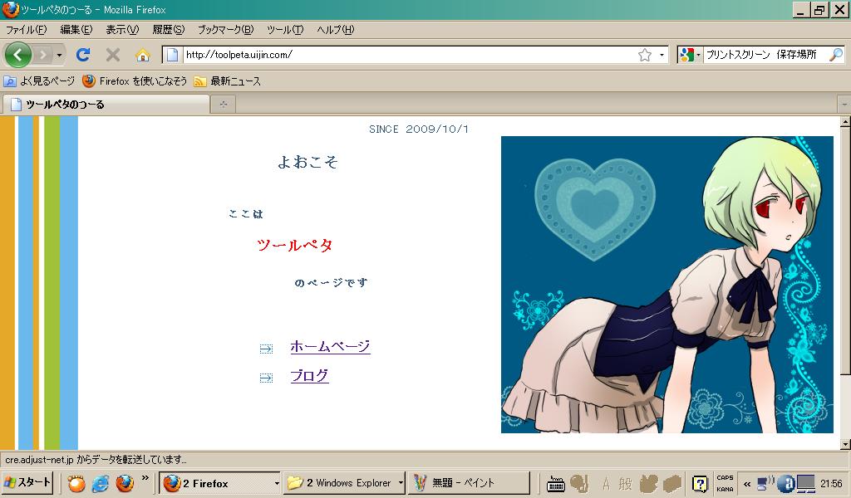851x498 pixels.
Task: Open the address bar history dropdown
Action: [662, 55]
